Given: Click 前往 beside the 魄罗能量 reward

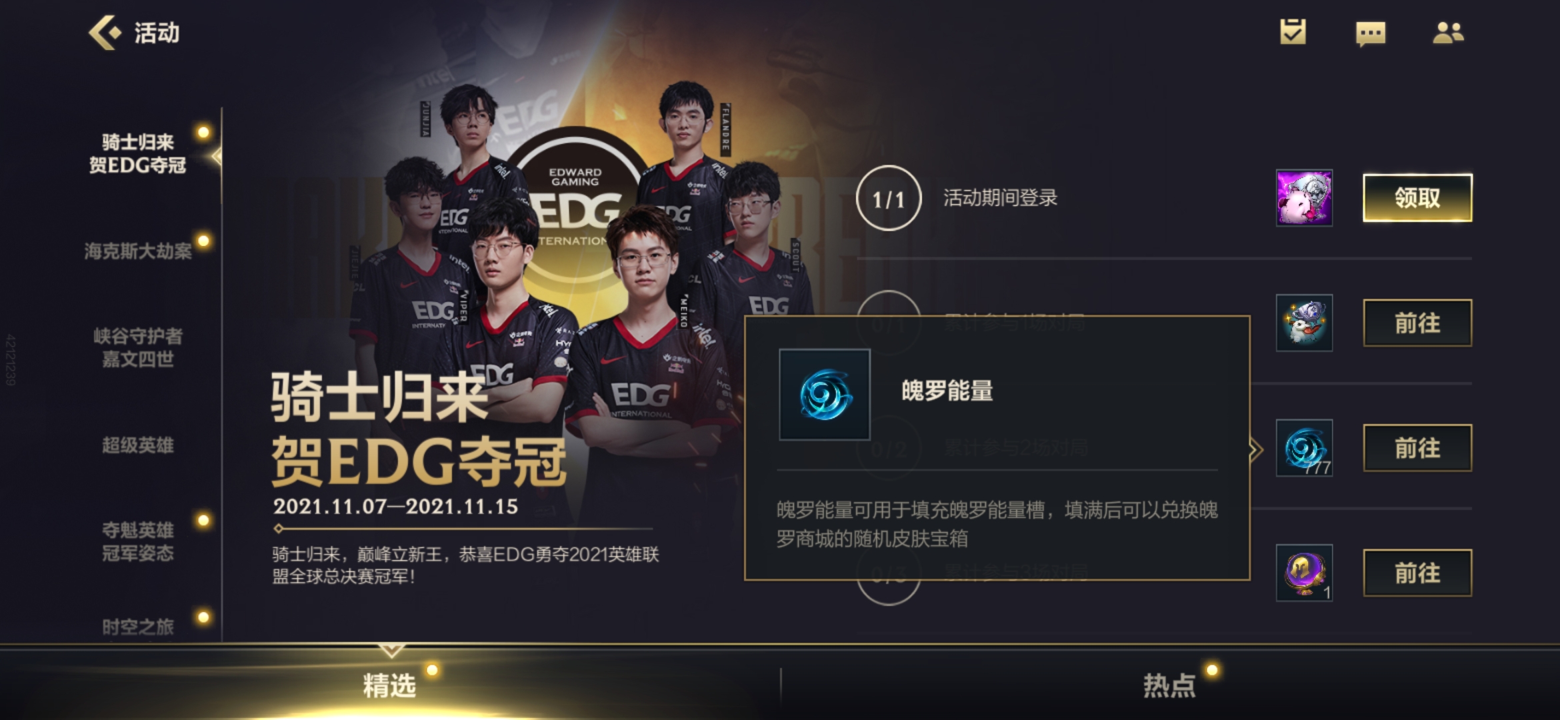Looking at the screenshot, I should (1417, 448).
